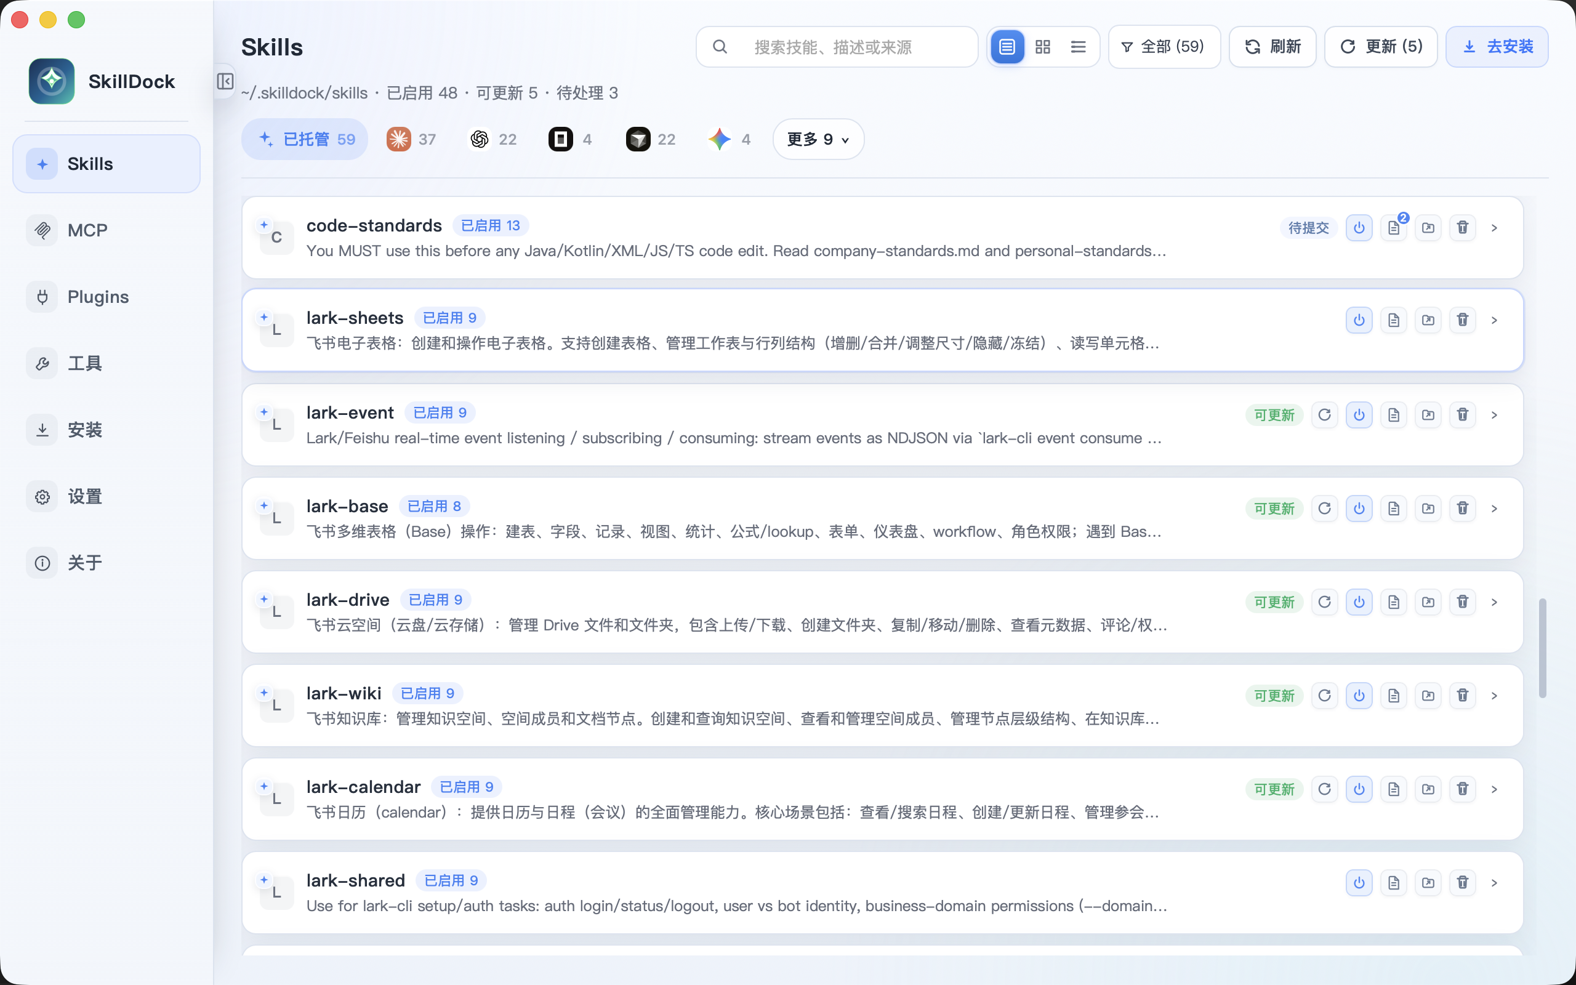Toggle power for lark-calendar skill
This screenshot has width=1576, height=985.
click(x=1359, y=790)
